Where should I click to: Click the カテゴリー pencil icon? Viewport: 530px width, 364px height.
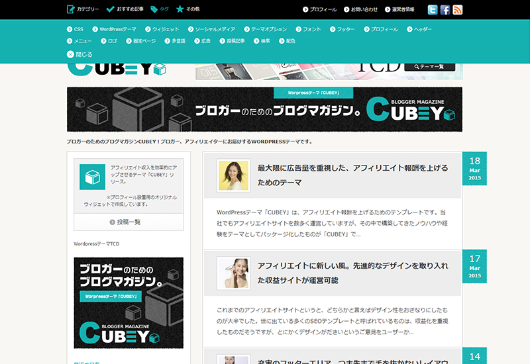(x=71, y=9)
